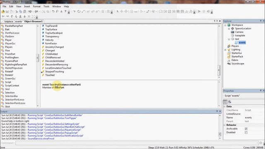Click the rotate-left arrow toolbar icon
This screenshot has height=149, width=265.
click(53, 12)
